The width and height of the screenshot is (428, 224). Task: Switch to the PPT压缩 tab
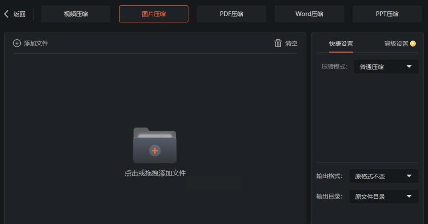[x=387, y=14]
